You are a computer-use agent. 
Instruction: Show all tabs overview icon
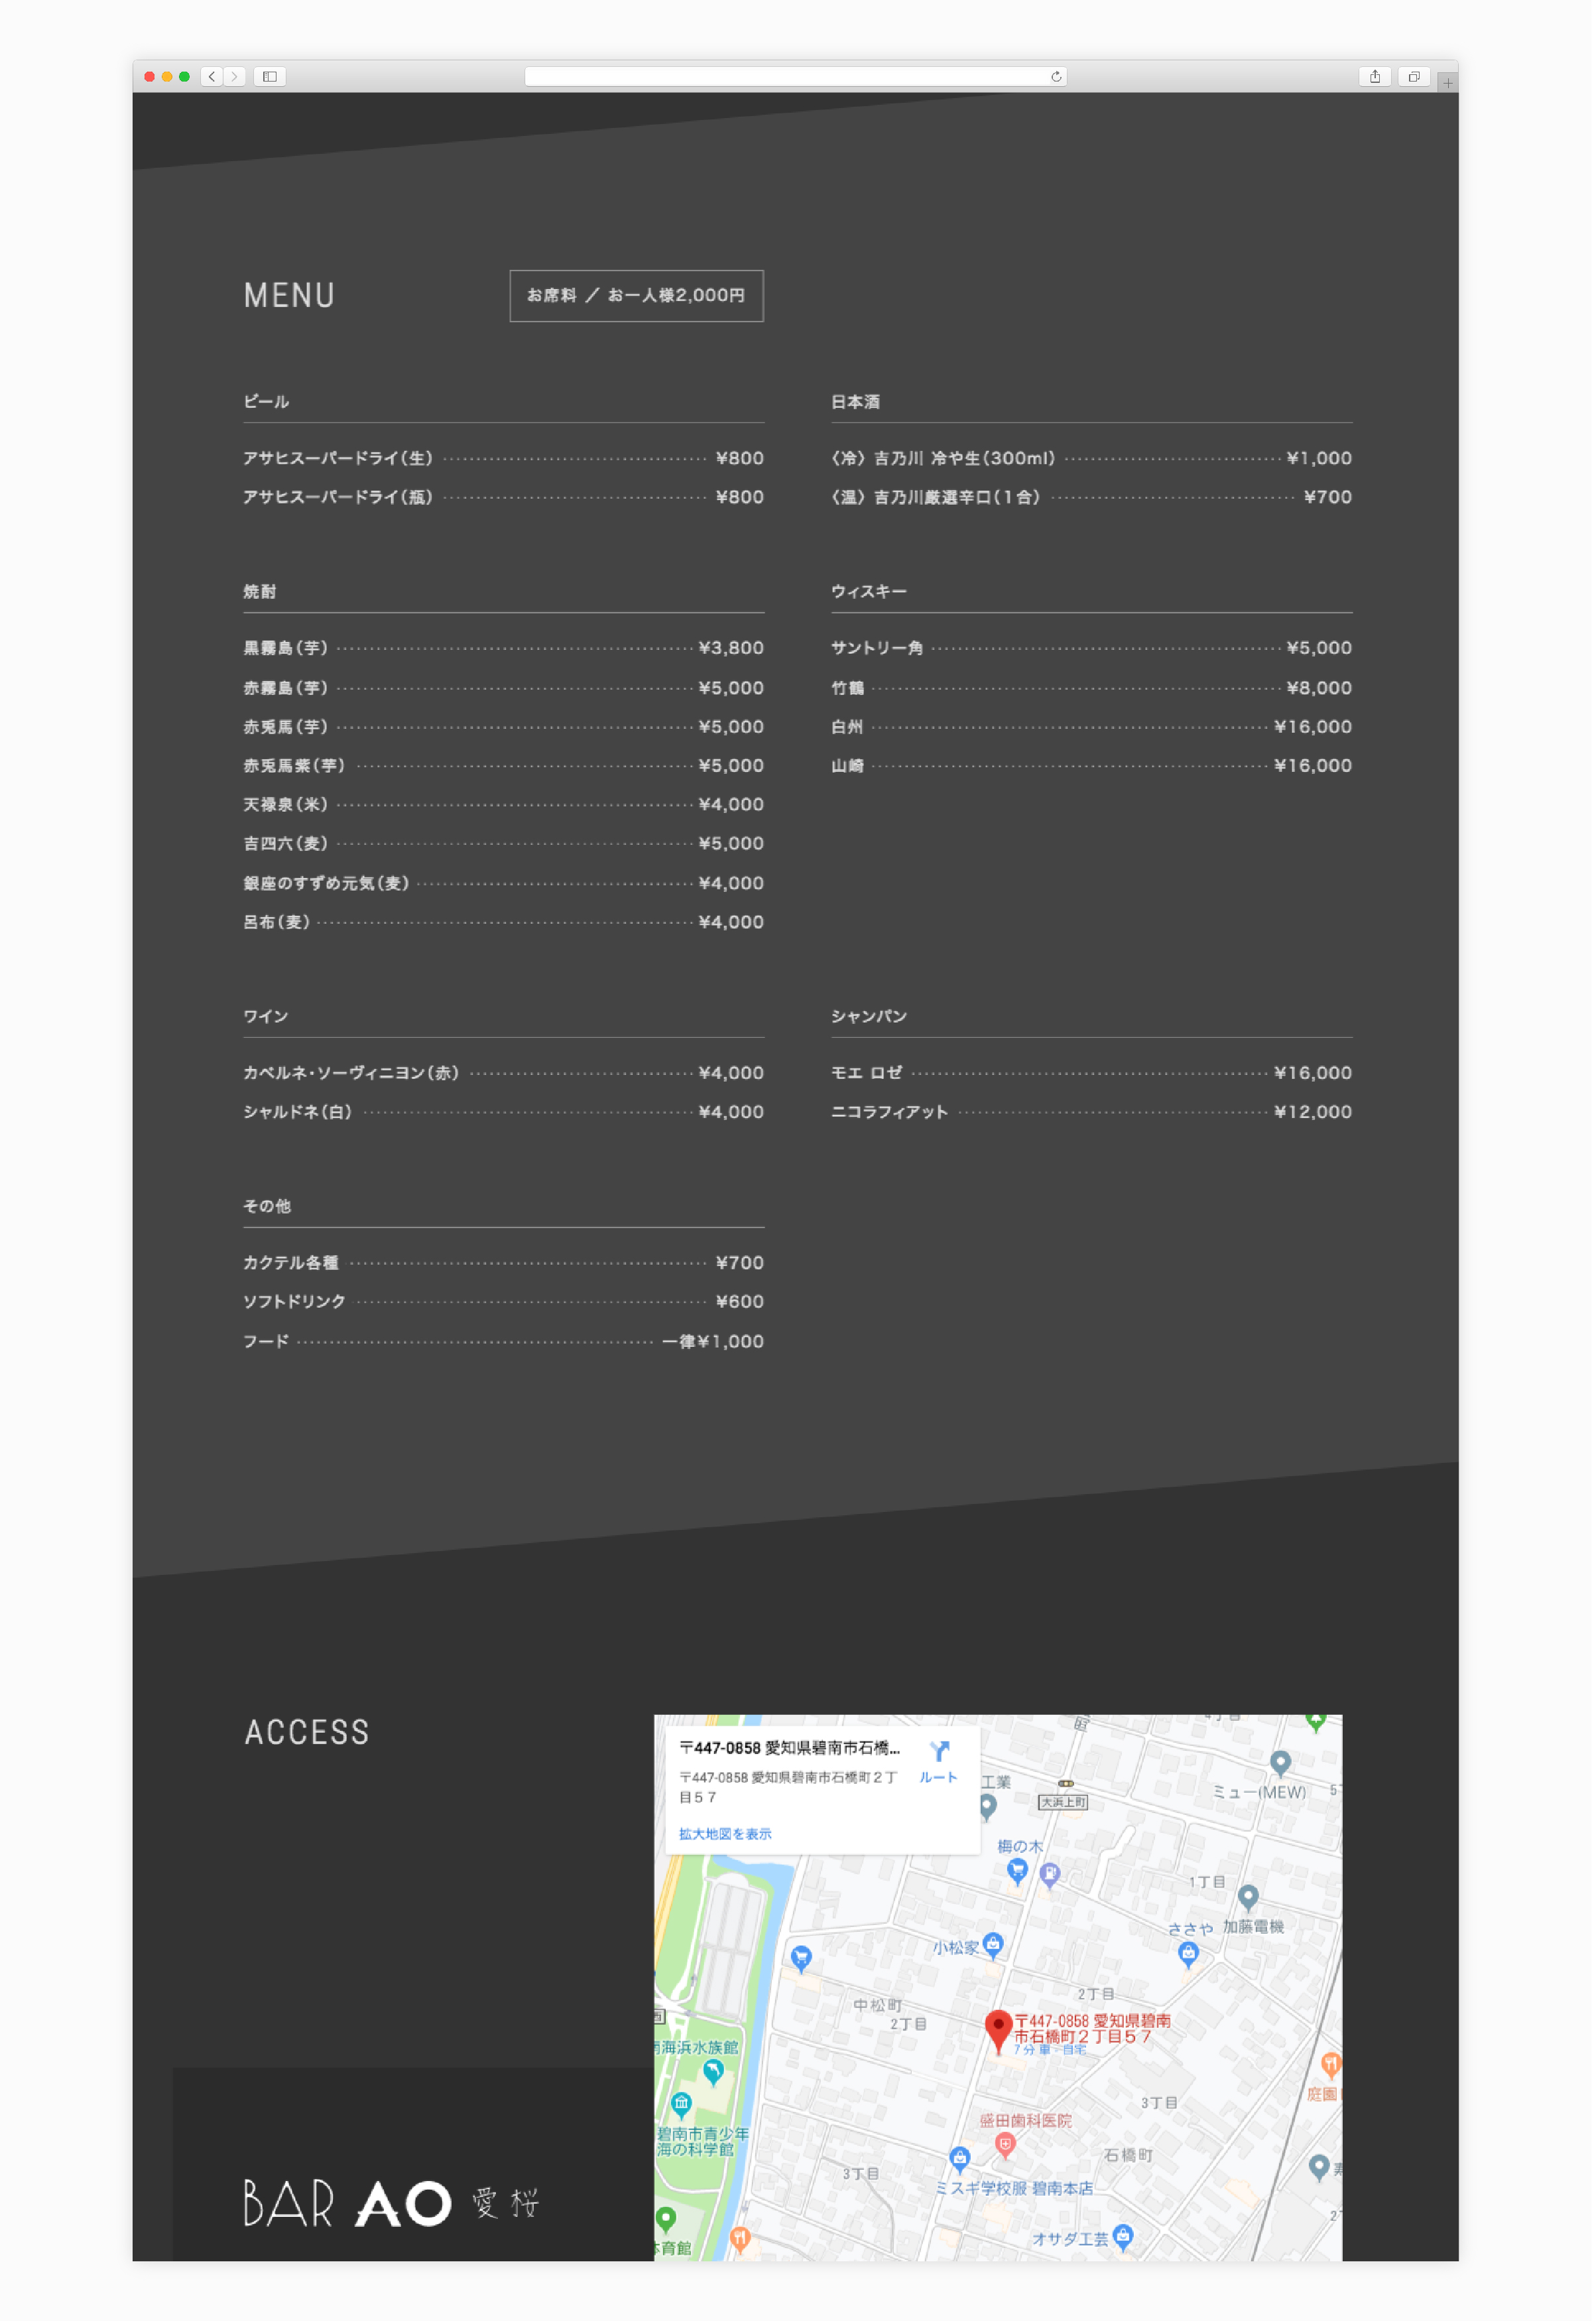[1414, 77]
